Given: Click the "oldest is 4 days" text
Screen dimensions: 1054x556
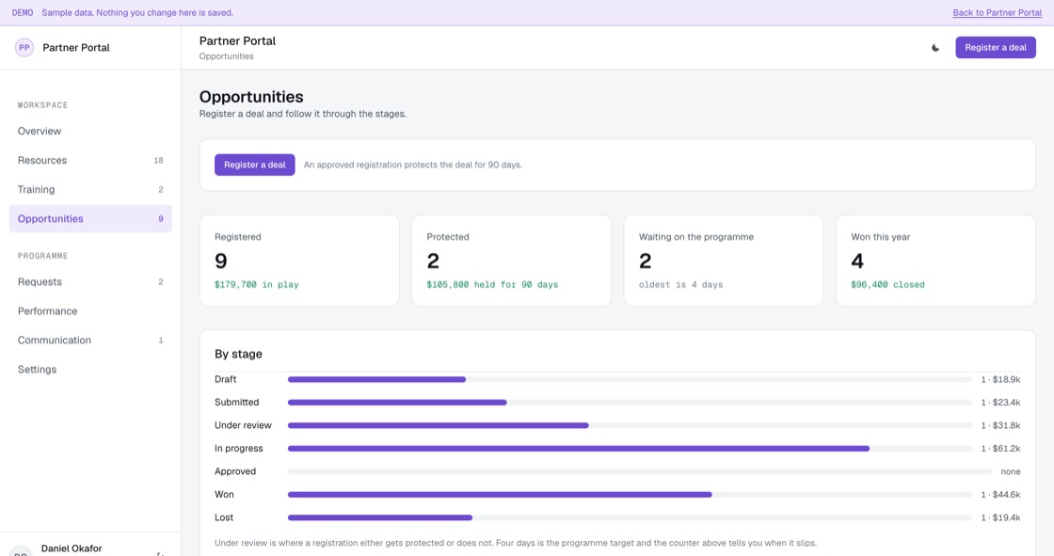Looking at the screenshot, I should [x=681, y=284].
